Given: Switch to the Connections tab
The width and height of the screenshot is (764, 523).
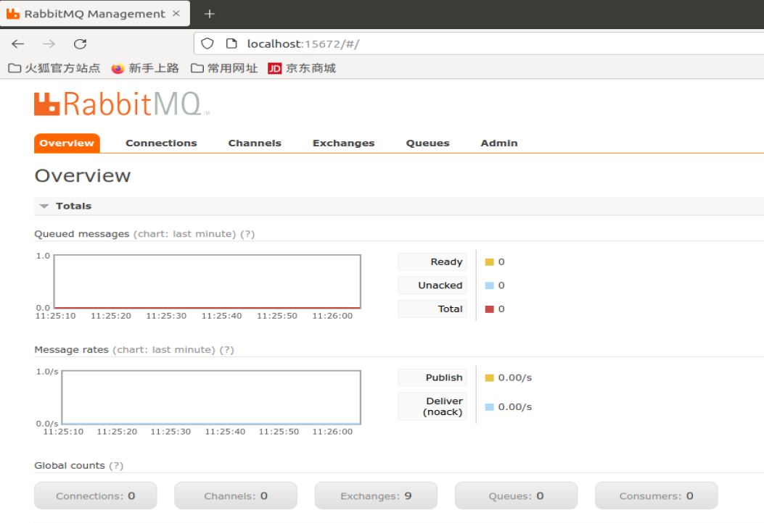Looking at the screenshot, I should [x=161, y=143].
